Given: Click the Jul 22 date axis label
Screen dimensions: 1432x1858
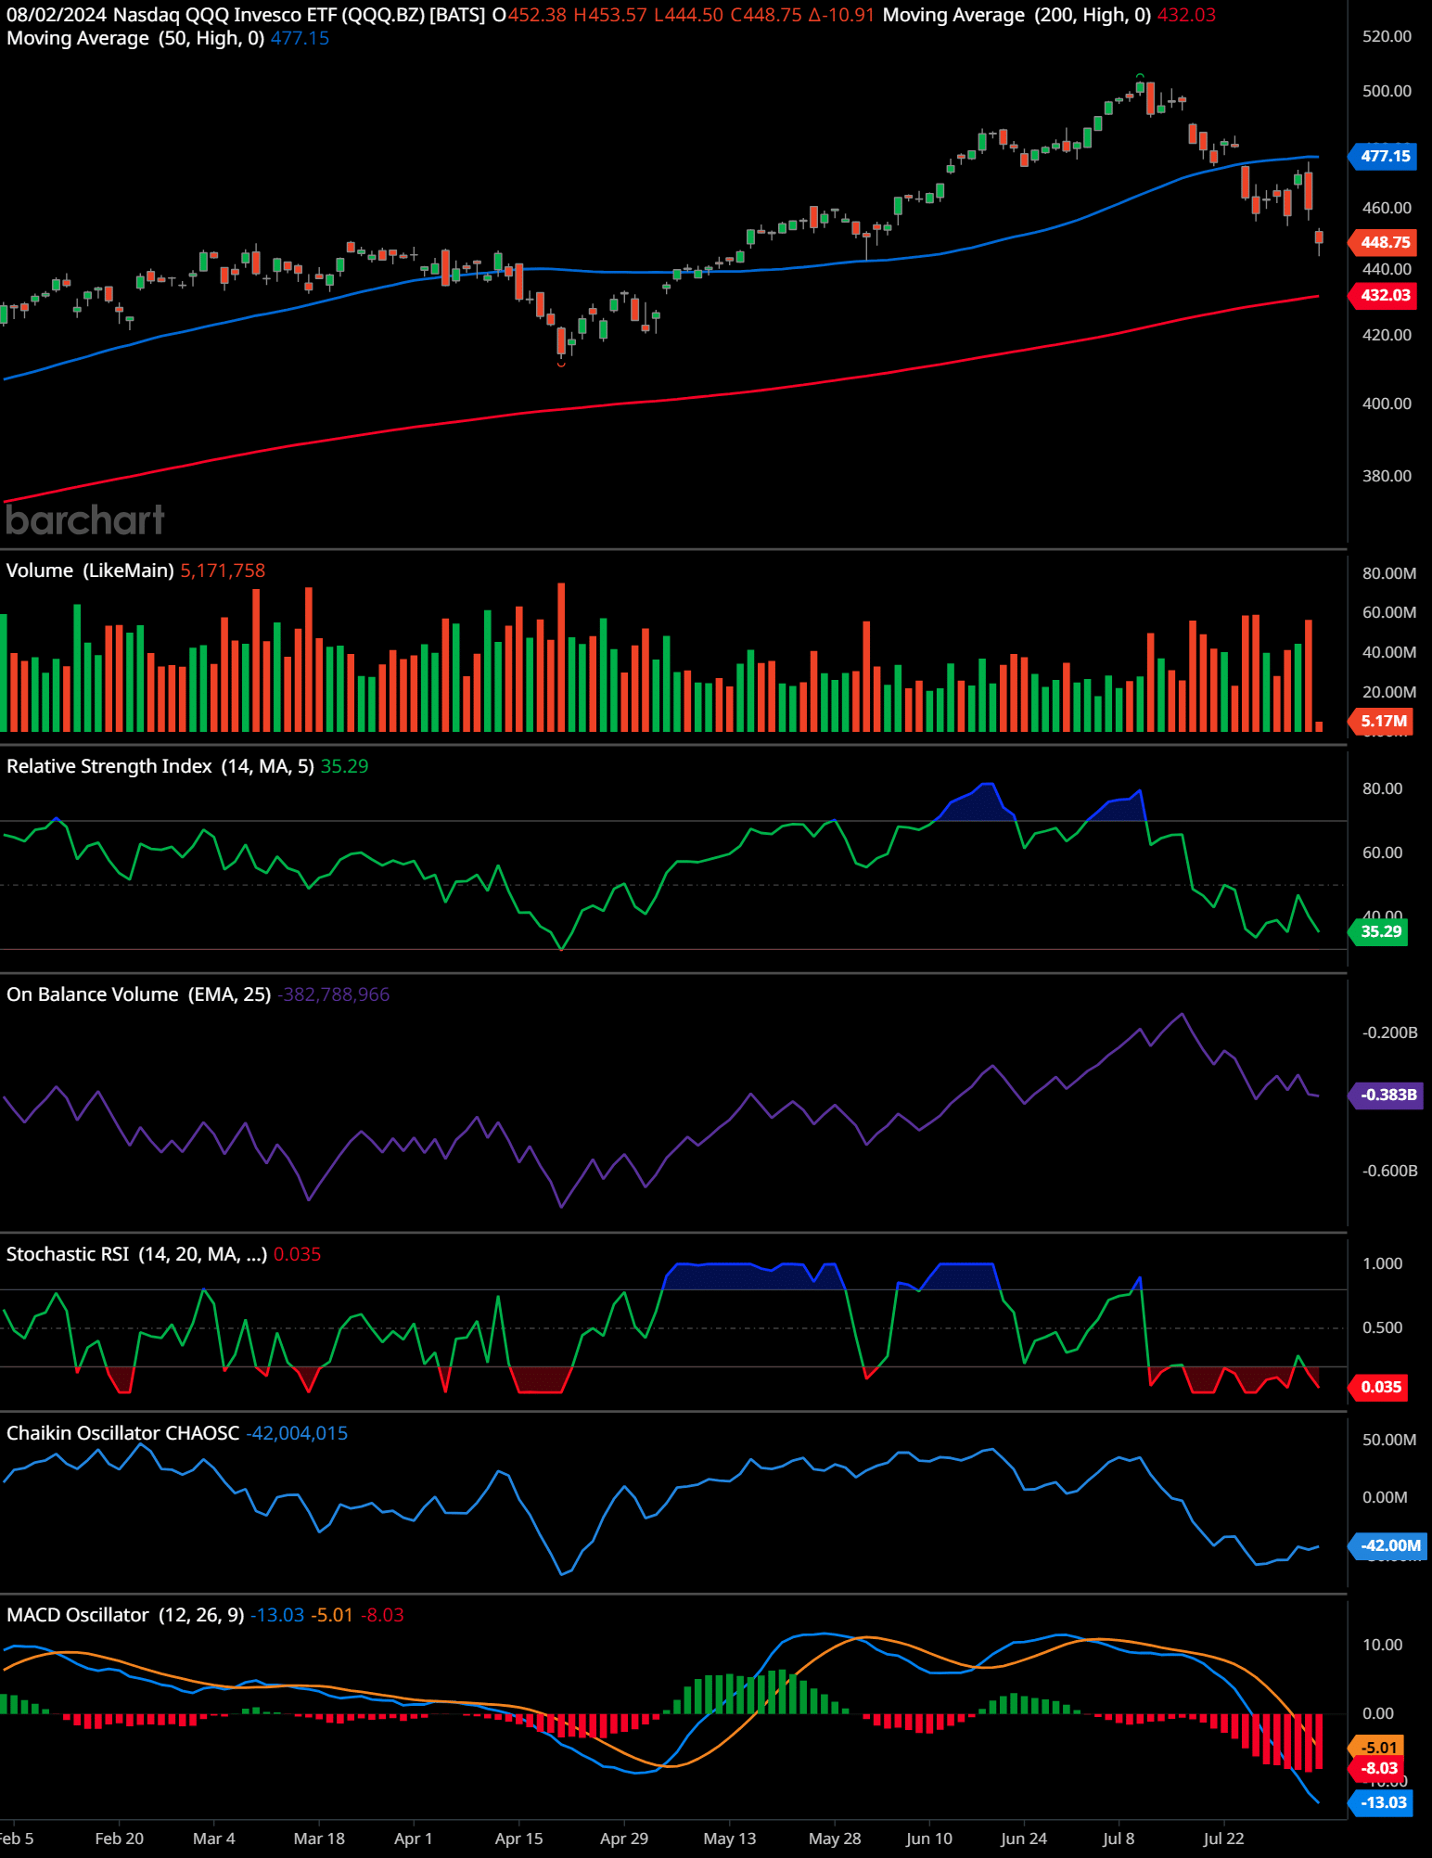Looking at the screenshot, I should [x=1223, y=1839].
